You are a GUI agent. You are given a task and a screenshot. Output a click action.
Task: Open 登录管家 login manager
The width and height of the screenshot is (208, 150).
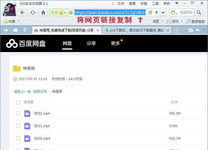[196, 21]
